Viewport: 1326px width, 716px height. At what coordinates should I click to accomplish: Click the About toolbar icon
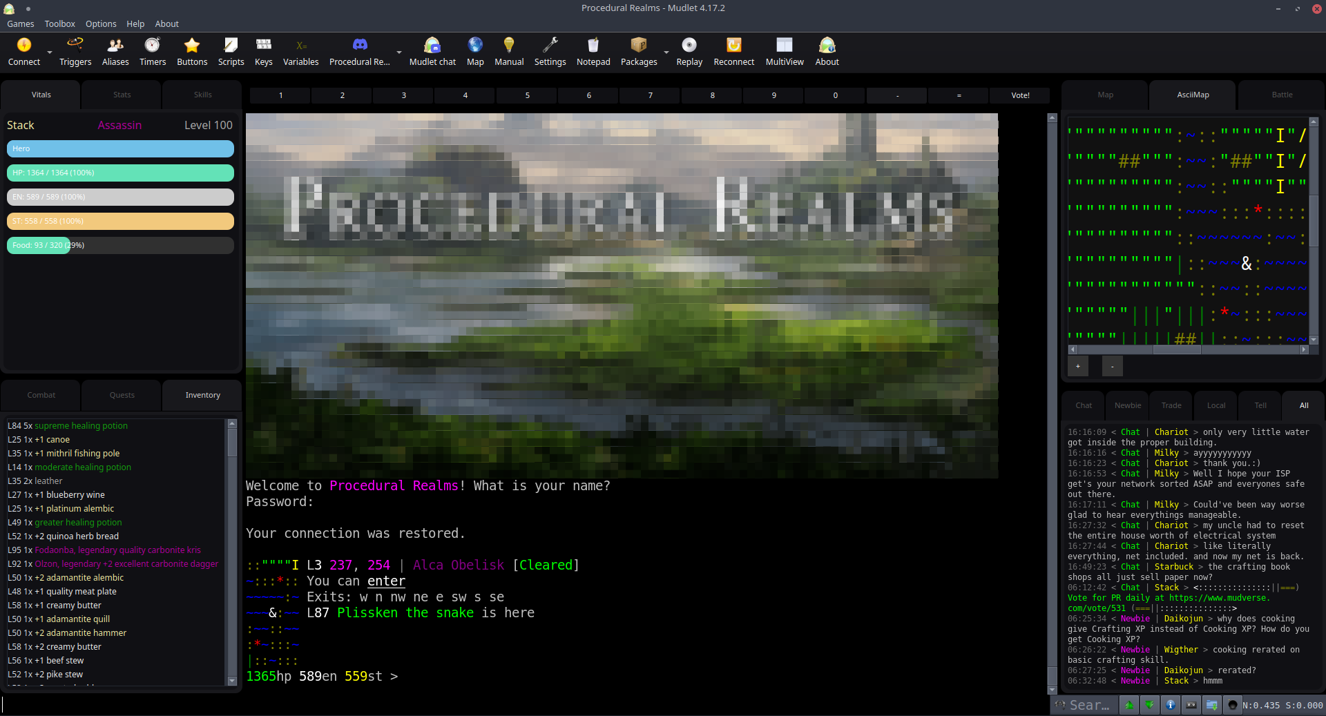(827, 52)
